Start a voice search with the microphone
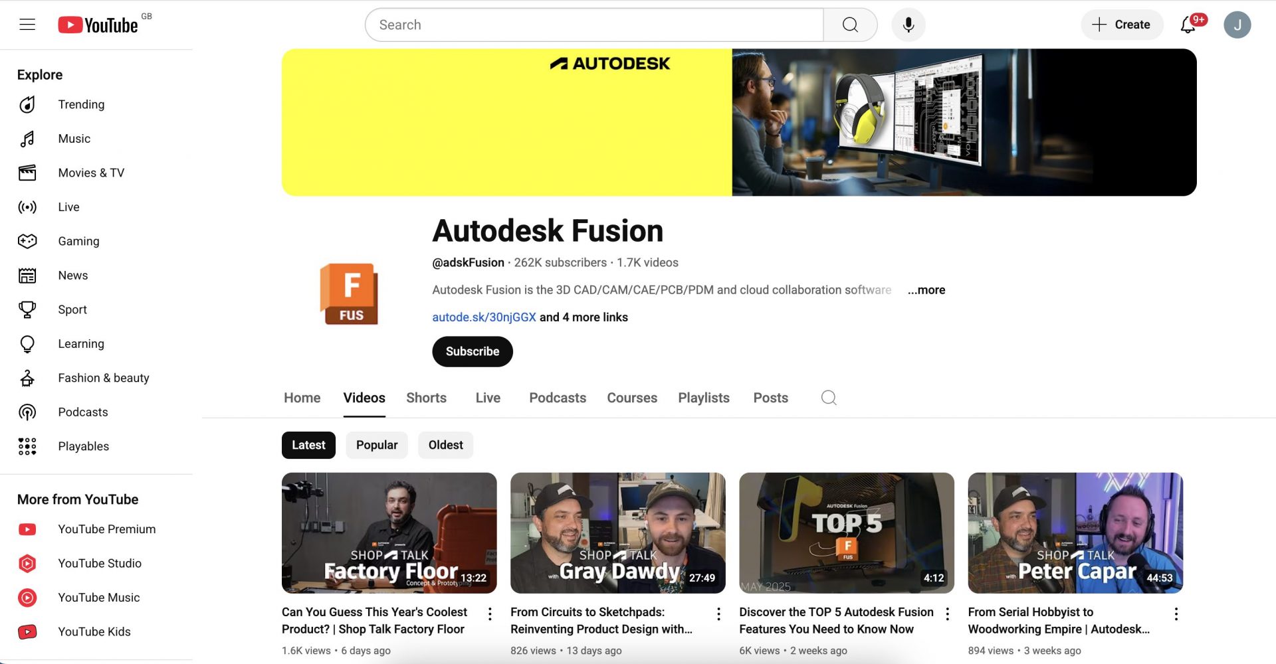Image resolution: width=1276 pixels, height=664 pixels. 908,25
